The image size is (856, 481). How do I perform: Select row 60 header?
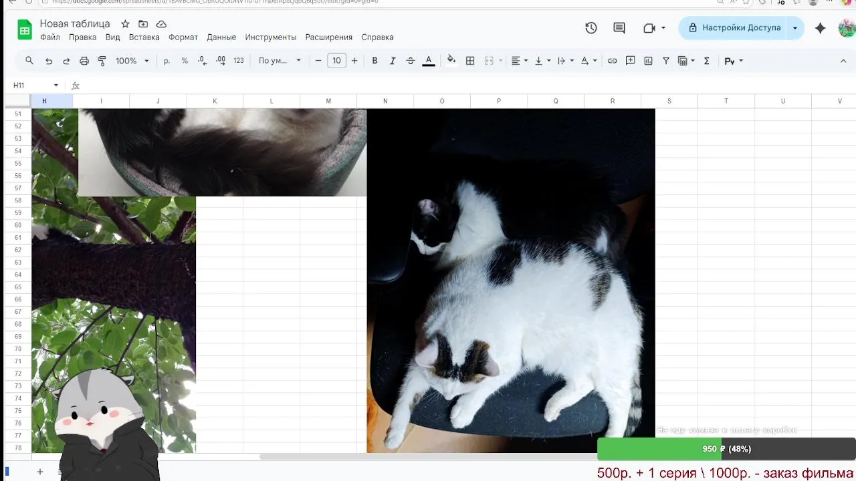18,225
